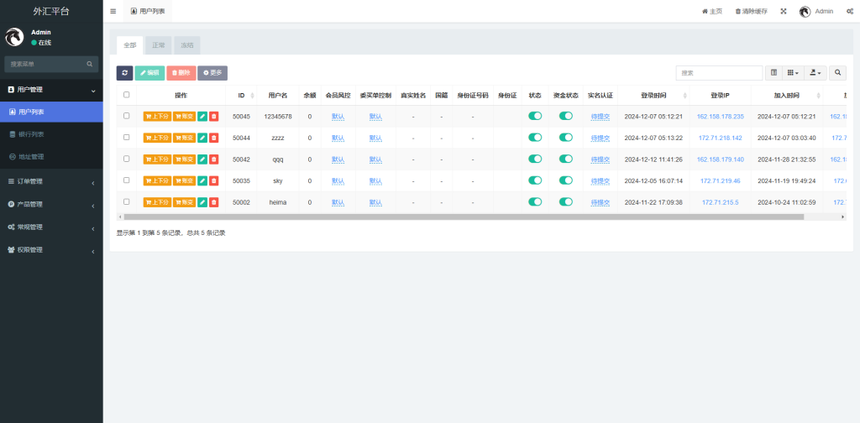Toggle the 状态 switch for user 12345678

535,116
